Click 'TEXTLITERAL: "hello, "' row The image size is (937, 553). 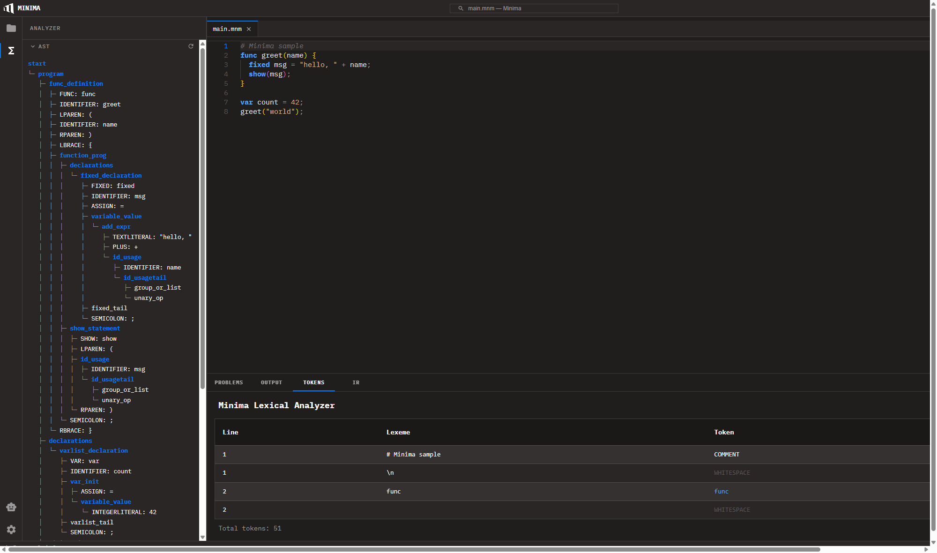(x=152, y=237)
